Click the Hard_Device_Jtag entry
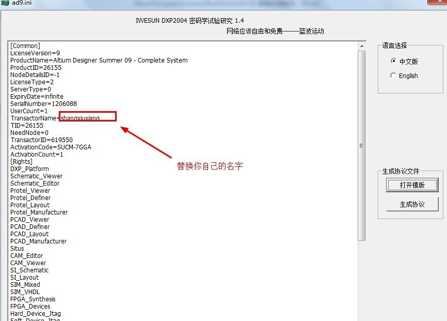447x321 pixels. (x=36, y=314)
